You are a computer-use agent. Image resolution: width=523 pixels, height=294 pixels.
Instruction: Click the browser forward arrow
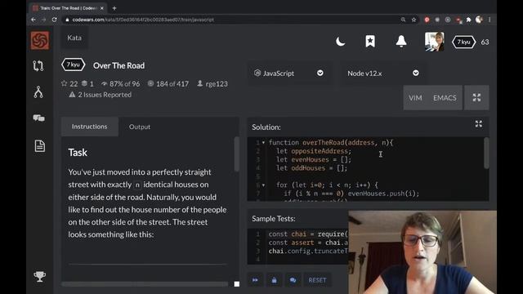43,20
